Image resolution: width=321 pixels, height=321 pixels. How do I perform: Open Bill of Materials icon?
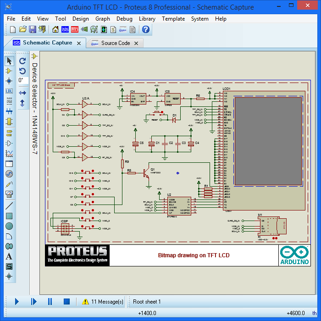[113, 29]
